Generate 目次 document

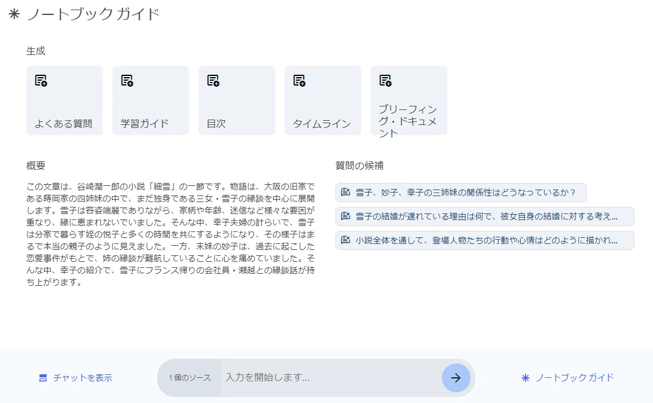coord(237,100)
